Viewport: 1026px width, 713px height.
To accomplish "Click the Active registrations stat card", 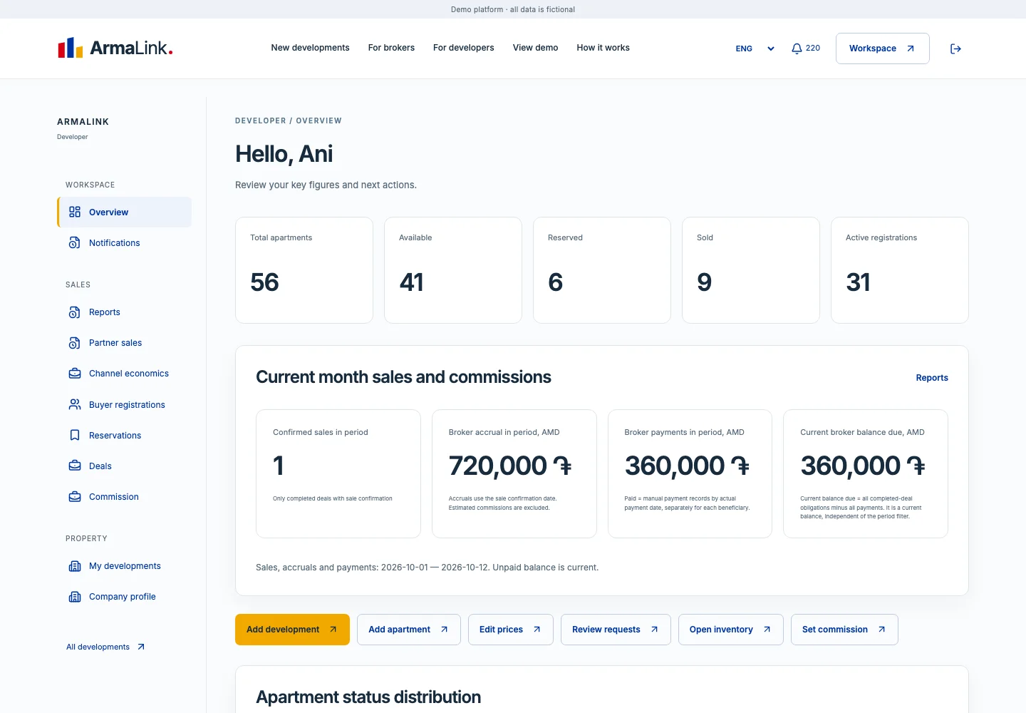I will point(899,270).
